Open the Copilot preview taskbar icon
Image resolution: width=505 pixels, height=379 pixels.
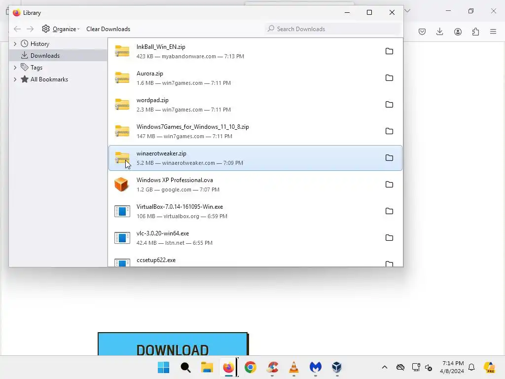[489, 367]
